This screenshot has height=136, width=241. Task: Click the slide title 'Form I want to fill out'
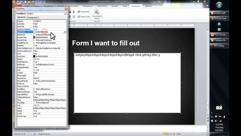coord(106,43)
